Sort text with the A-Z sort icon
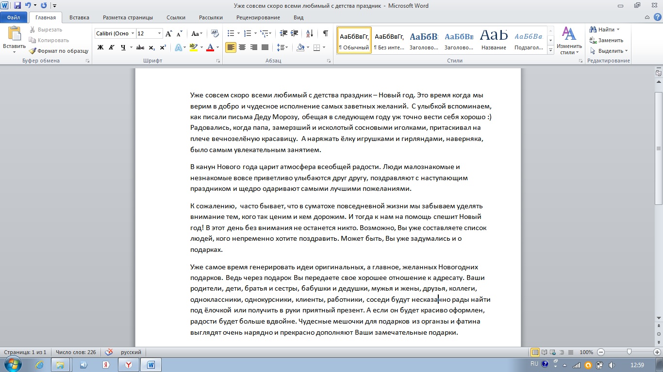This screenshot has height=372, width=663. pyautogui.click(x=310, y=33)
